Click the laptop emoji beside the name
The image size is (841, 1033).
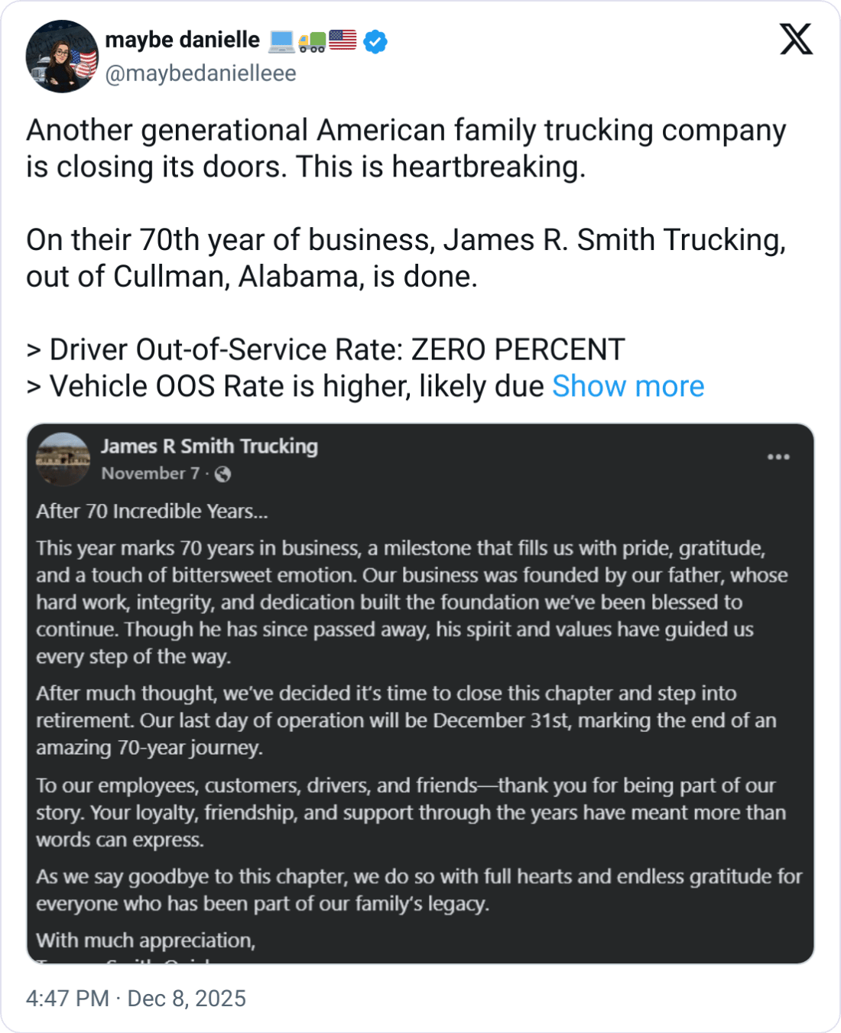coord(281,41)
